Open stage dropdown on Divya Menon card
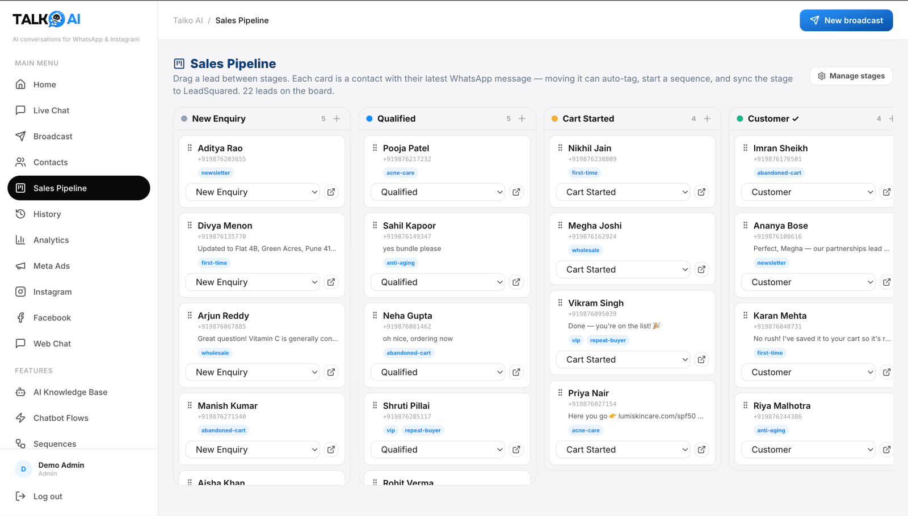The width and height of the screenshot is (908, 516). 253,282
